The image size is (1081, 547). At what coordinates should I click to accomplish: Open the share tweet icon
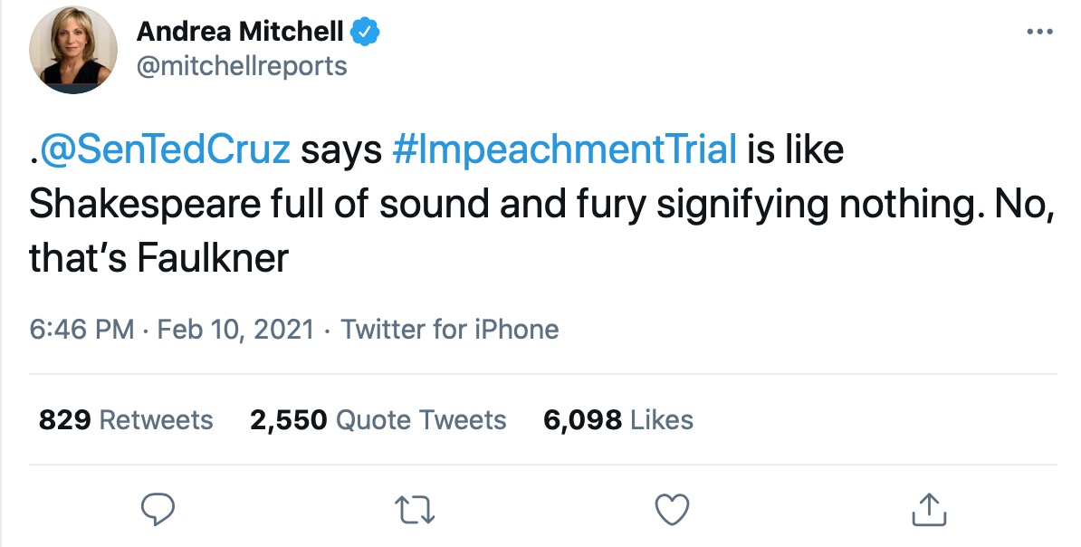pyautogui.click(x=928, y=509)
